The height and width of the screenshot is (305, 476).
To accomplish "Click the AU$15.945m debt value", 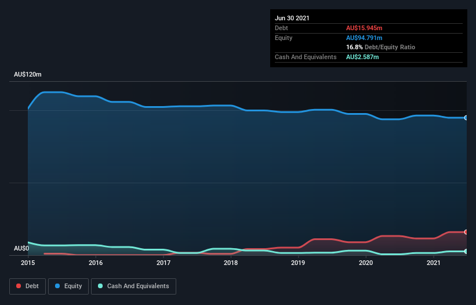I will point(364,28).
